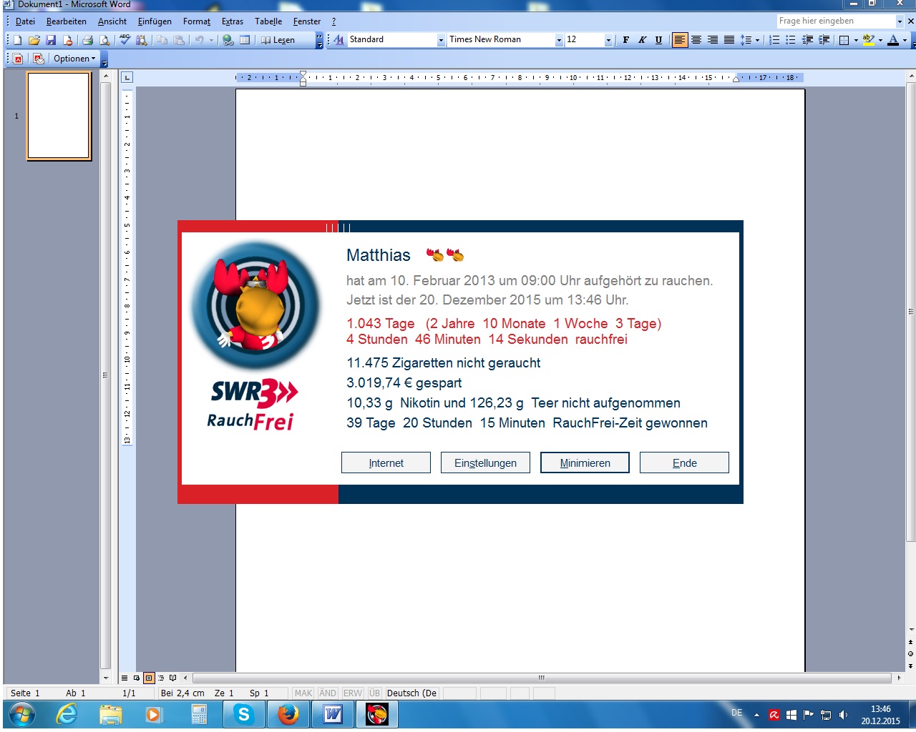Click the Einstellungen button in RauchFrei
Screen dimensions: 916x732
point(485,463)
